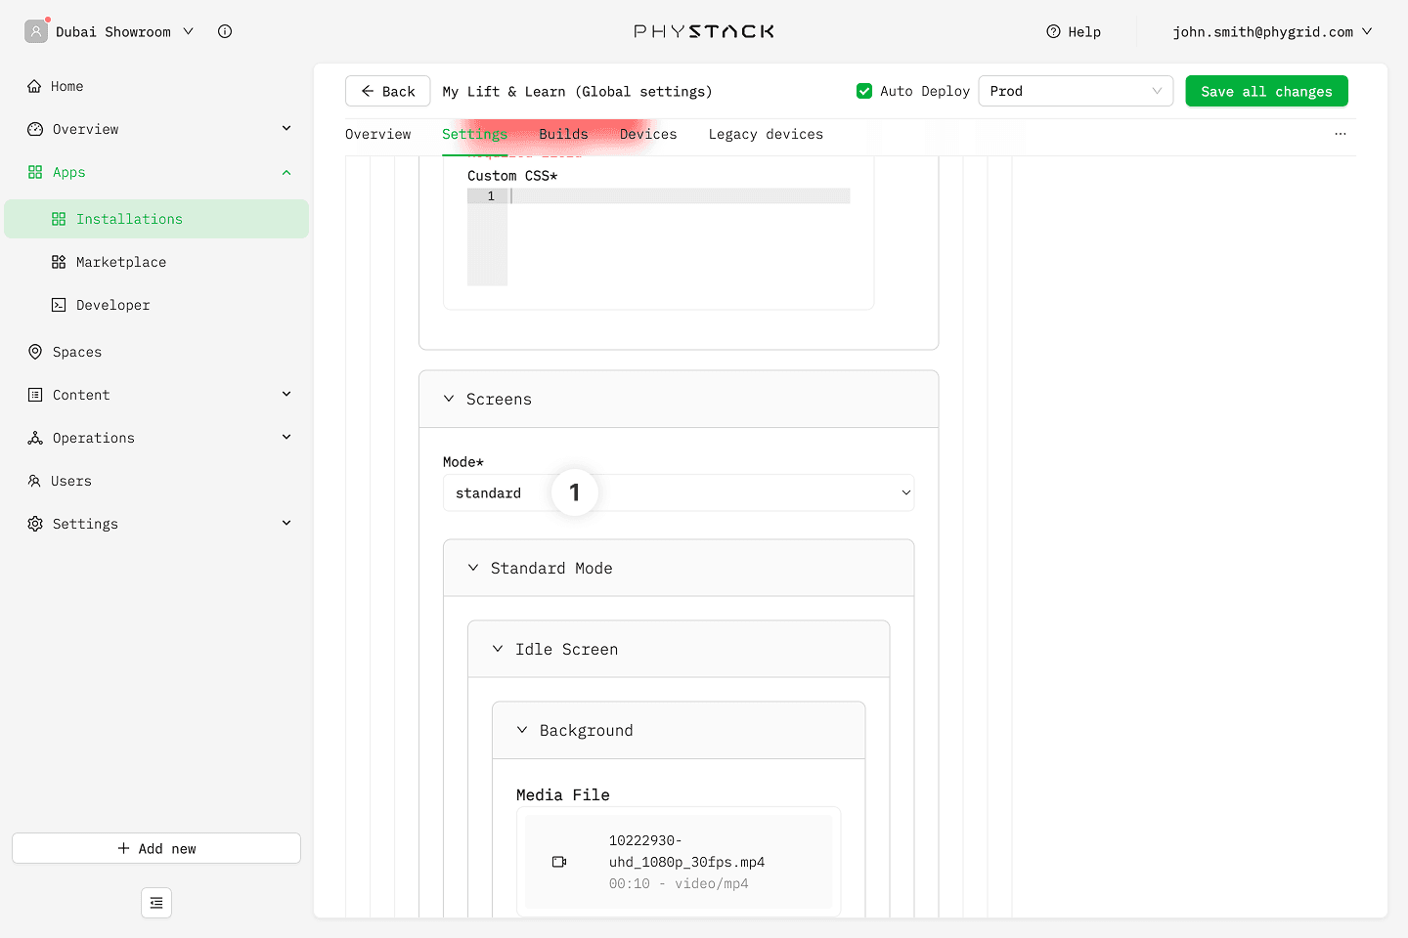Go to Users in the sidebar

coord(156,481)
